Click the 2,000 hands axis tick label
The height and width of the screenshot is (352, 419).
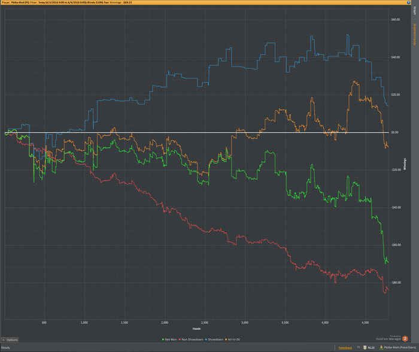[165, 323]
